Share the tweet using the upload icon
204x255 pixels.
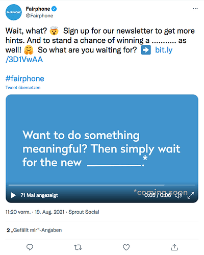(x=174, y=247)
